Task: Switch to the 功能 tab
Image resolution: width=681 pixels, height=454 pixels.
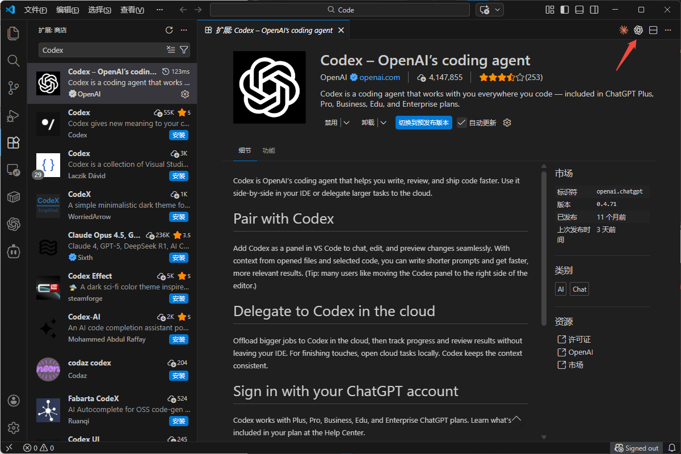Action: [268, 150]
